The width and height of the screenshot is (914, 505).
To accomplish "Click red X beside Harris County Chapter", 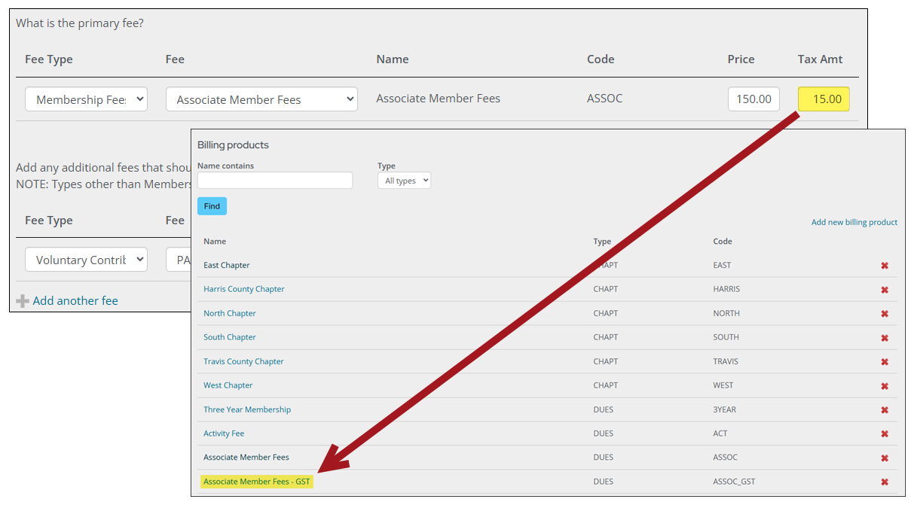I will 885,290.
